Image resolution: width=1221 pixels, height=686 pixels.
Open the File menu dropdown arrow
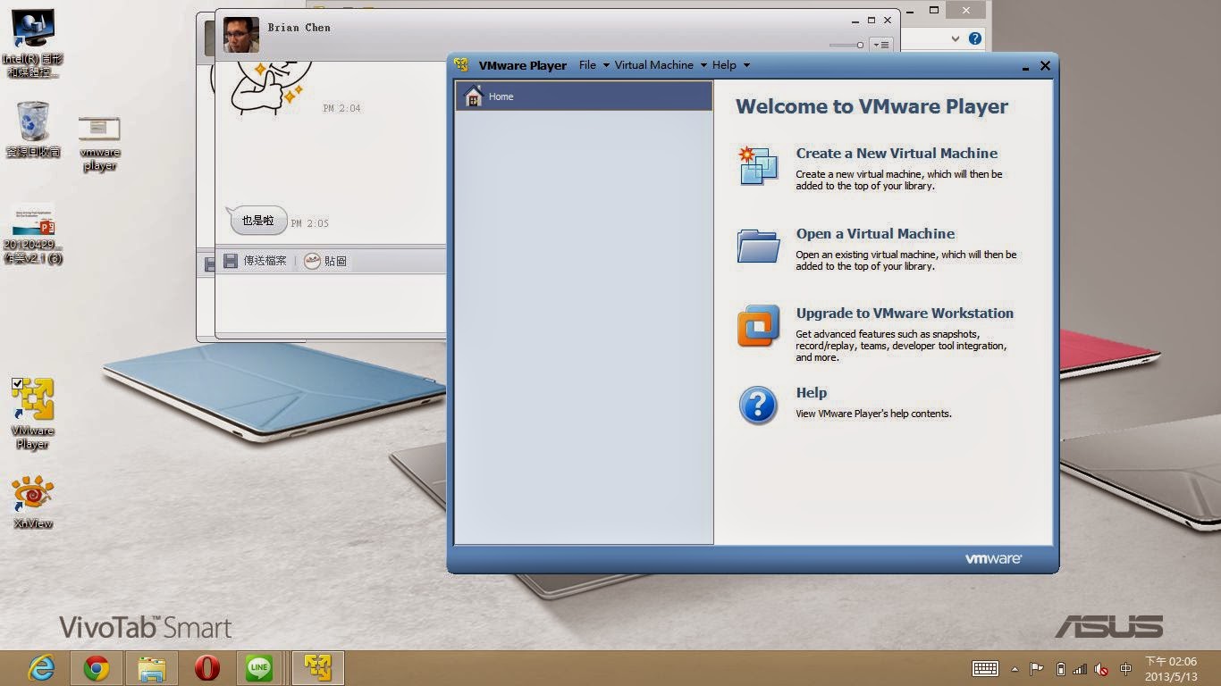pyautogui.click(x=606, y=65)
